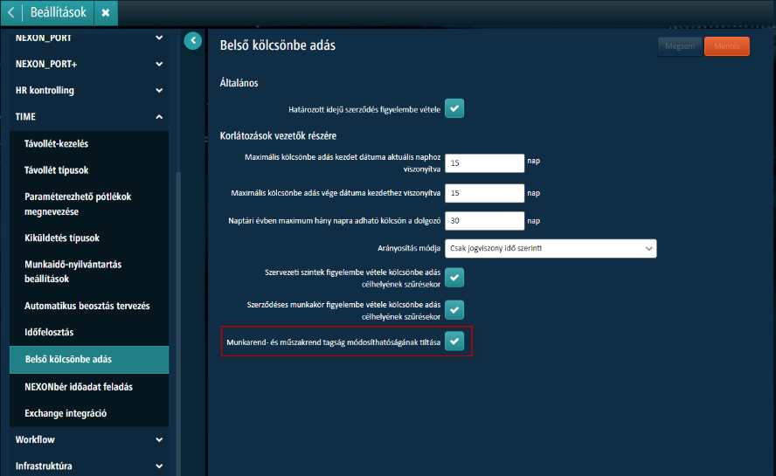Toggle Határozott idejű szerződés figyelembe vétele checkbox
Screen dimensions: 776x476
click(x=454, y=108)
